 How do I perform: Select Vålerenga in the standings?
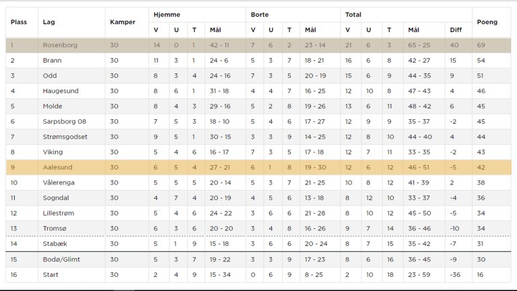59,183
